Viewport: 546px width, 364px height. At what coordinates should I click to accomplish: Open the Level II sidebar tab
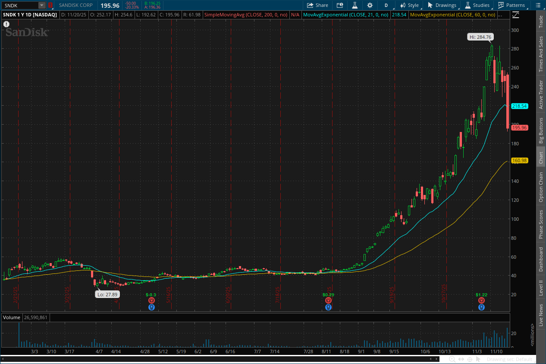[541, 287]
